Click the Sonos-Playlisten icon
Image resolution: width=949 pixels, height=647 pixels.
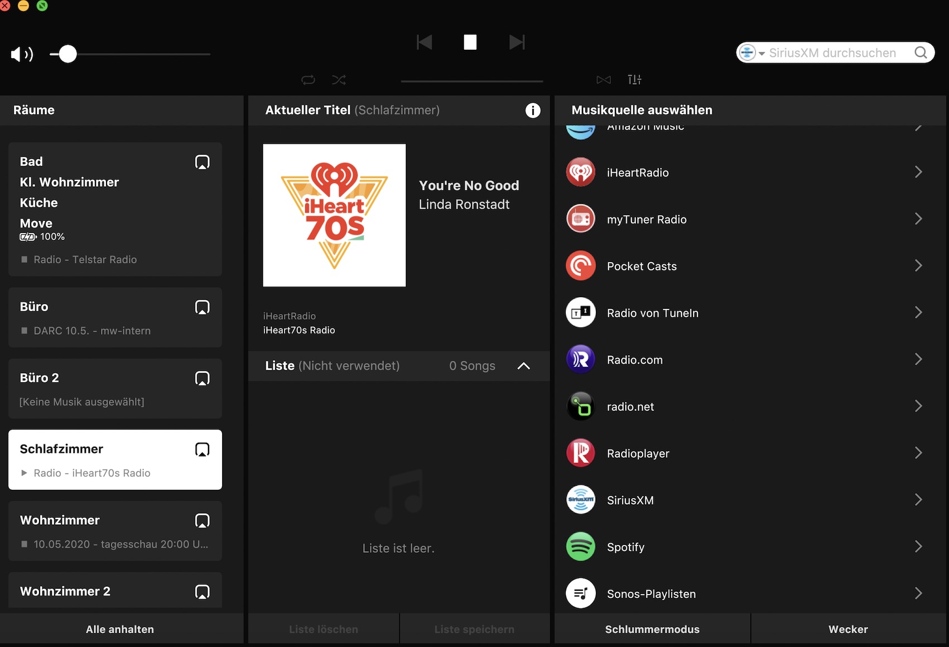point(581,594)
